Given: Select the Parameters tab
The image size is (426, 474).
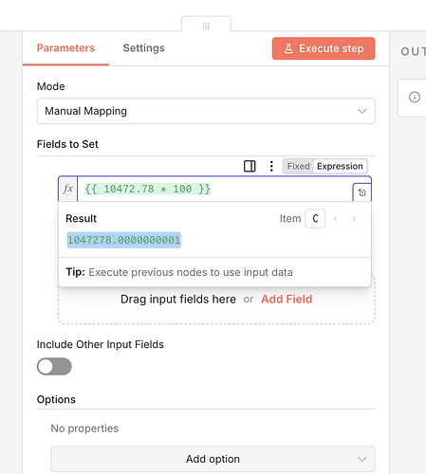Looking at the screenshot, I should click(x=65, y=48).
